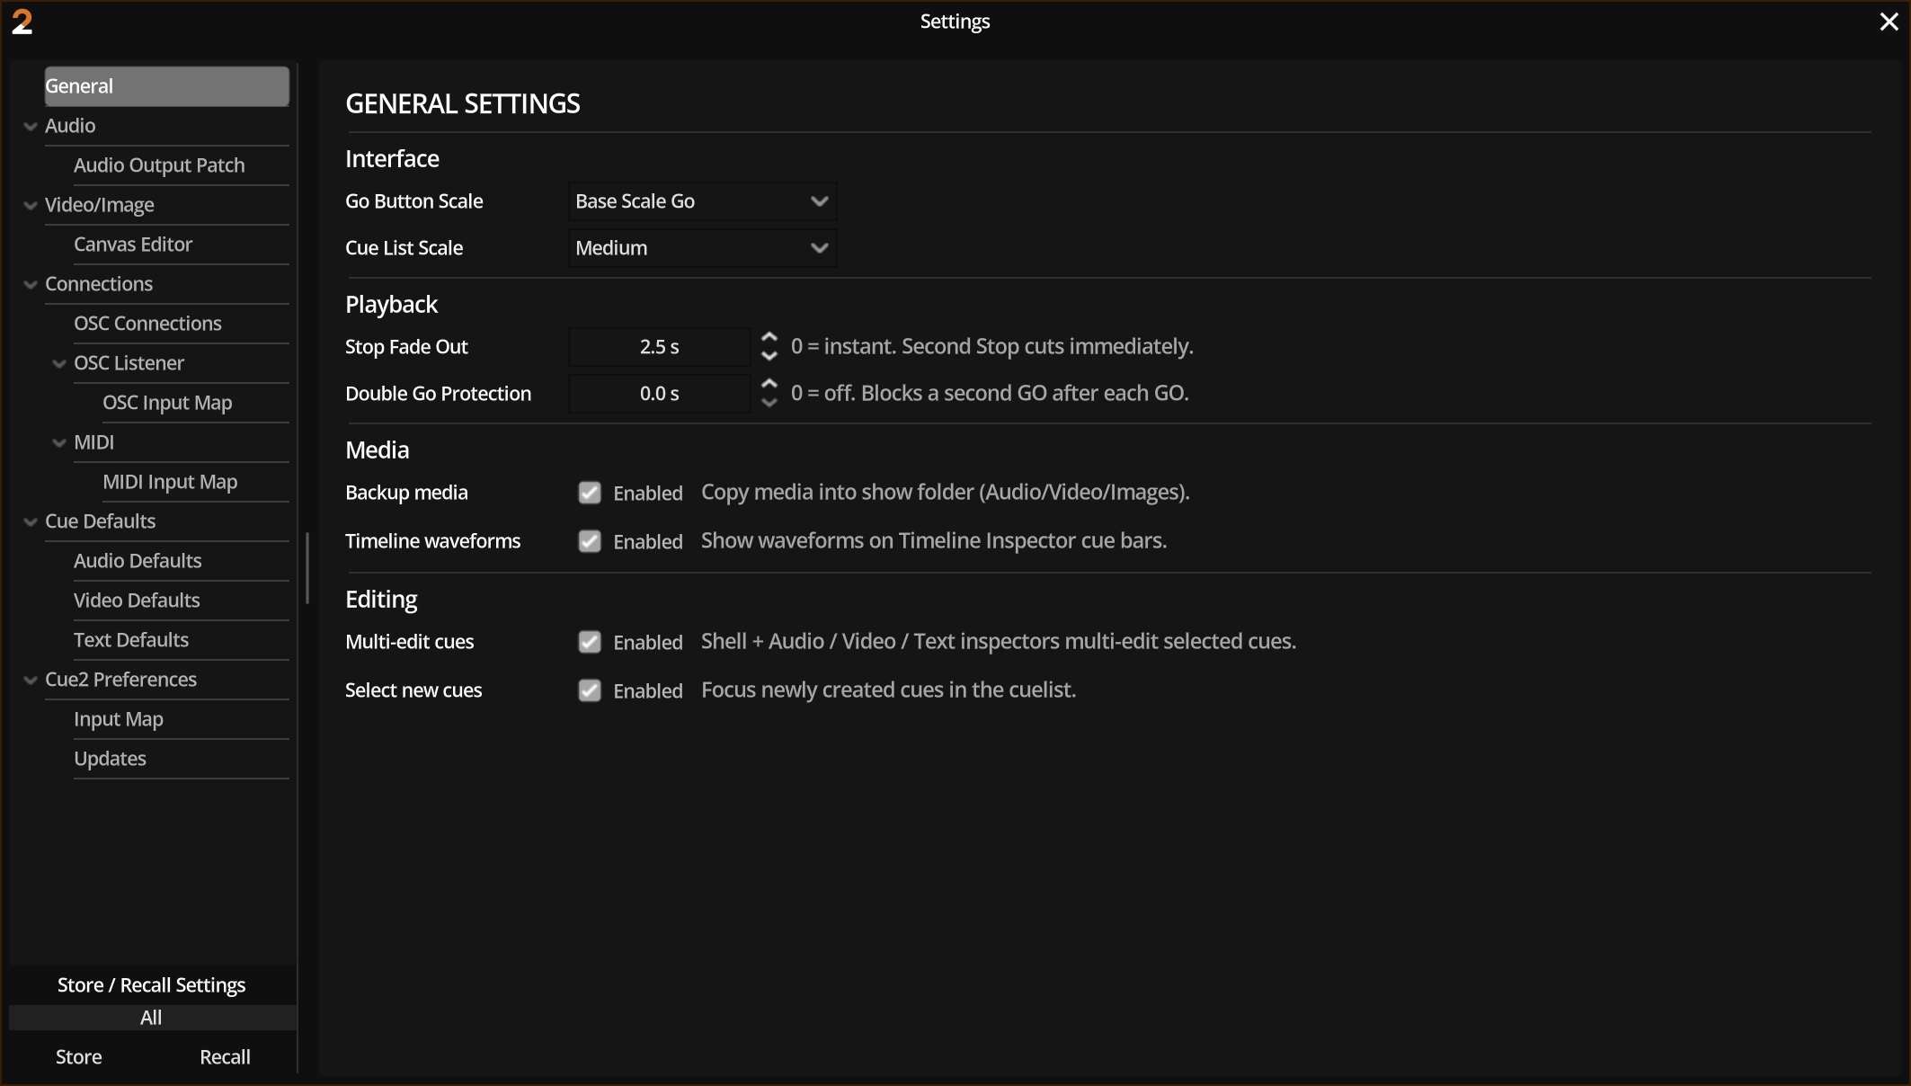
Task: Open the OSC Connections page
Action: point(181,324)
